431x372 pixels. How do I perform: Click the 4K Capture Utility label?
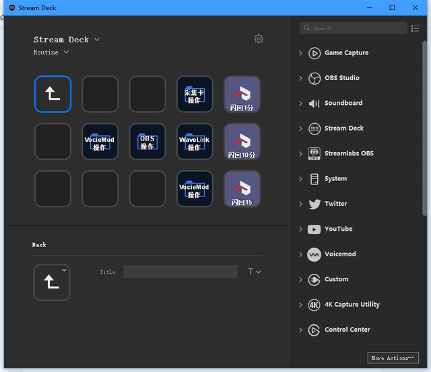point(352,305)
